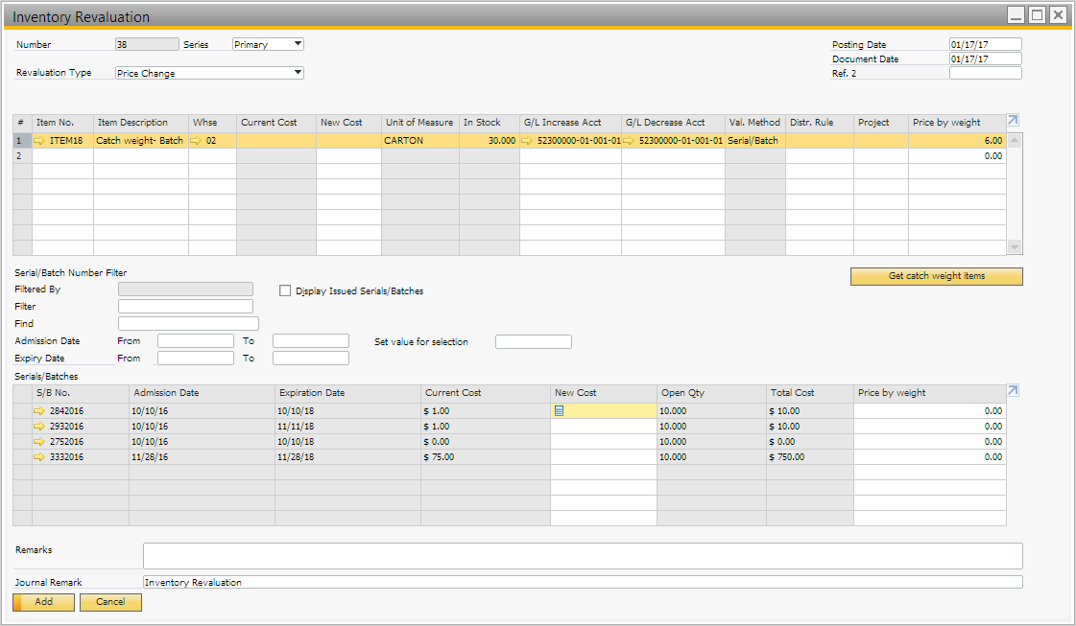Open batch 2842016 link arrow
The height and width of the screenshot is (626, 1076).
[x=39, y=411]
